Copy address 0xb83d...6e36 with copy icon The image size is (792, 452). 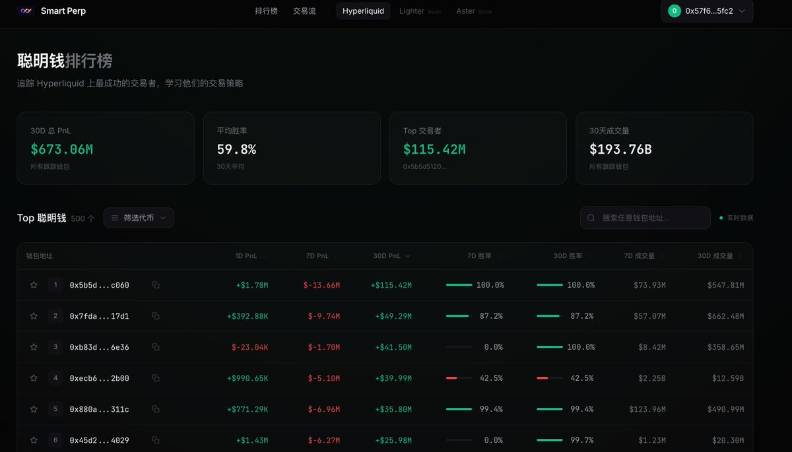coord(156,347)
